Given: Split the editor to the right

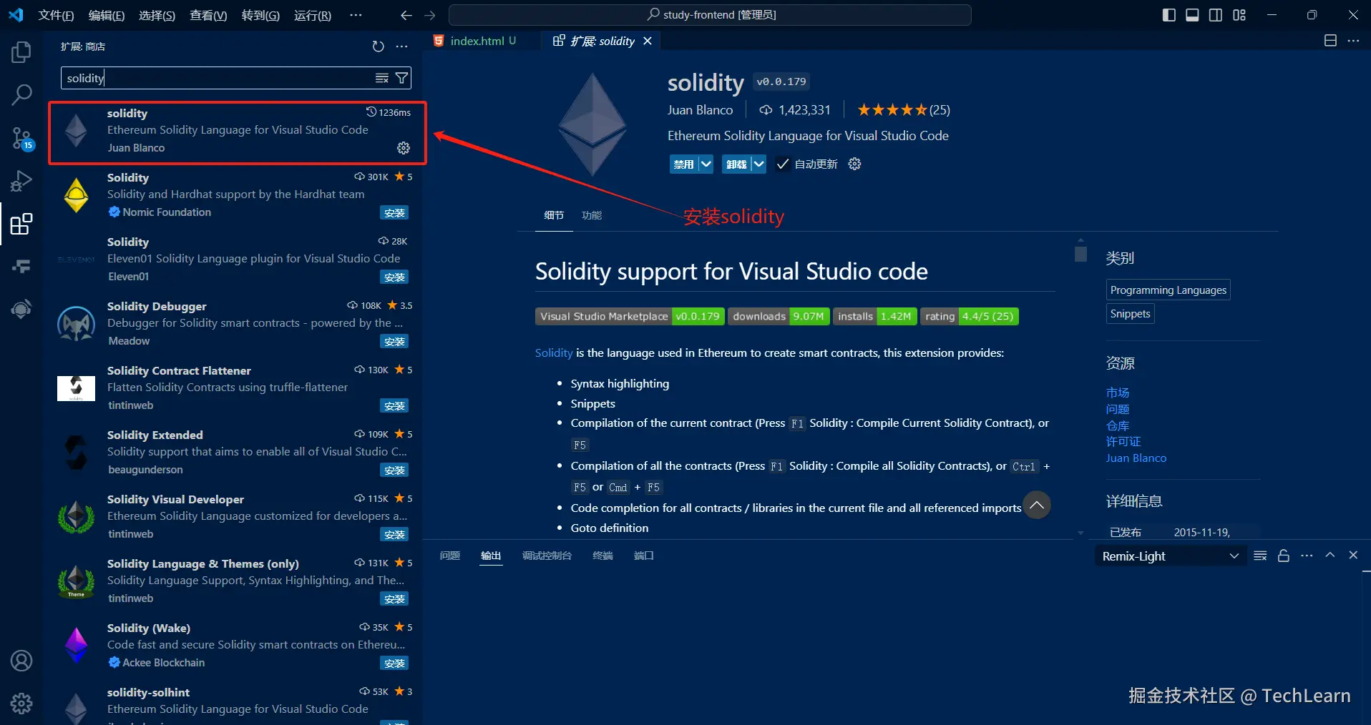Looking at the screenshot, I should click(x=1330, y=41).
